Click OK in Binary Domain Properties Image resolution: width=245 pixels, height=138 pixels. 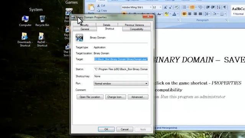[x=106, y=129]
